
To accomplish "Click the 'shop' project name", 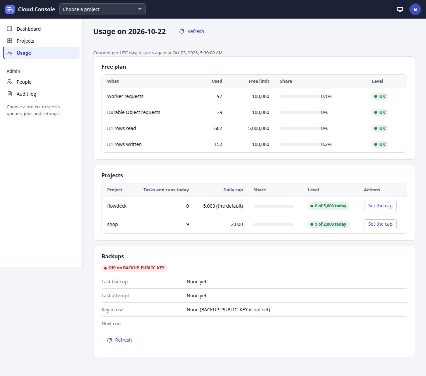I will click(x=112, y=224).
